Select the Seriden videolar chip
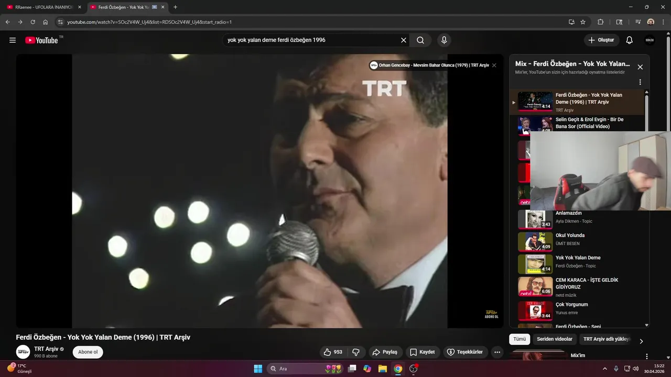This screenshot has height=377, width=671. tap(555, 339)
